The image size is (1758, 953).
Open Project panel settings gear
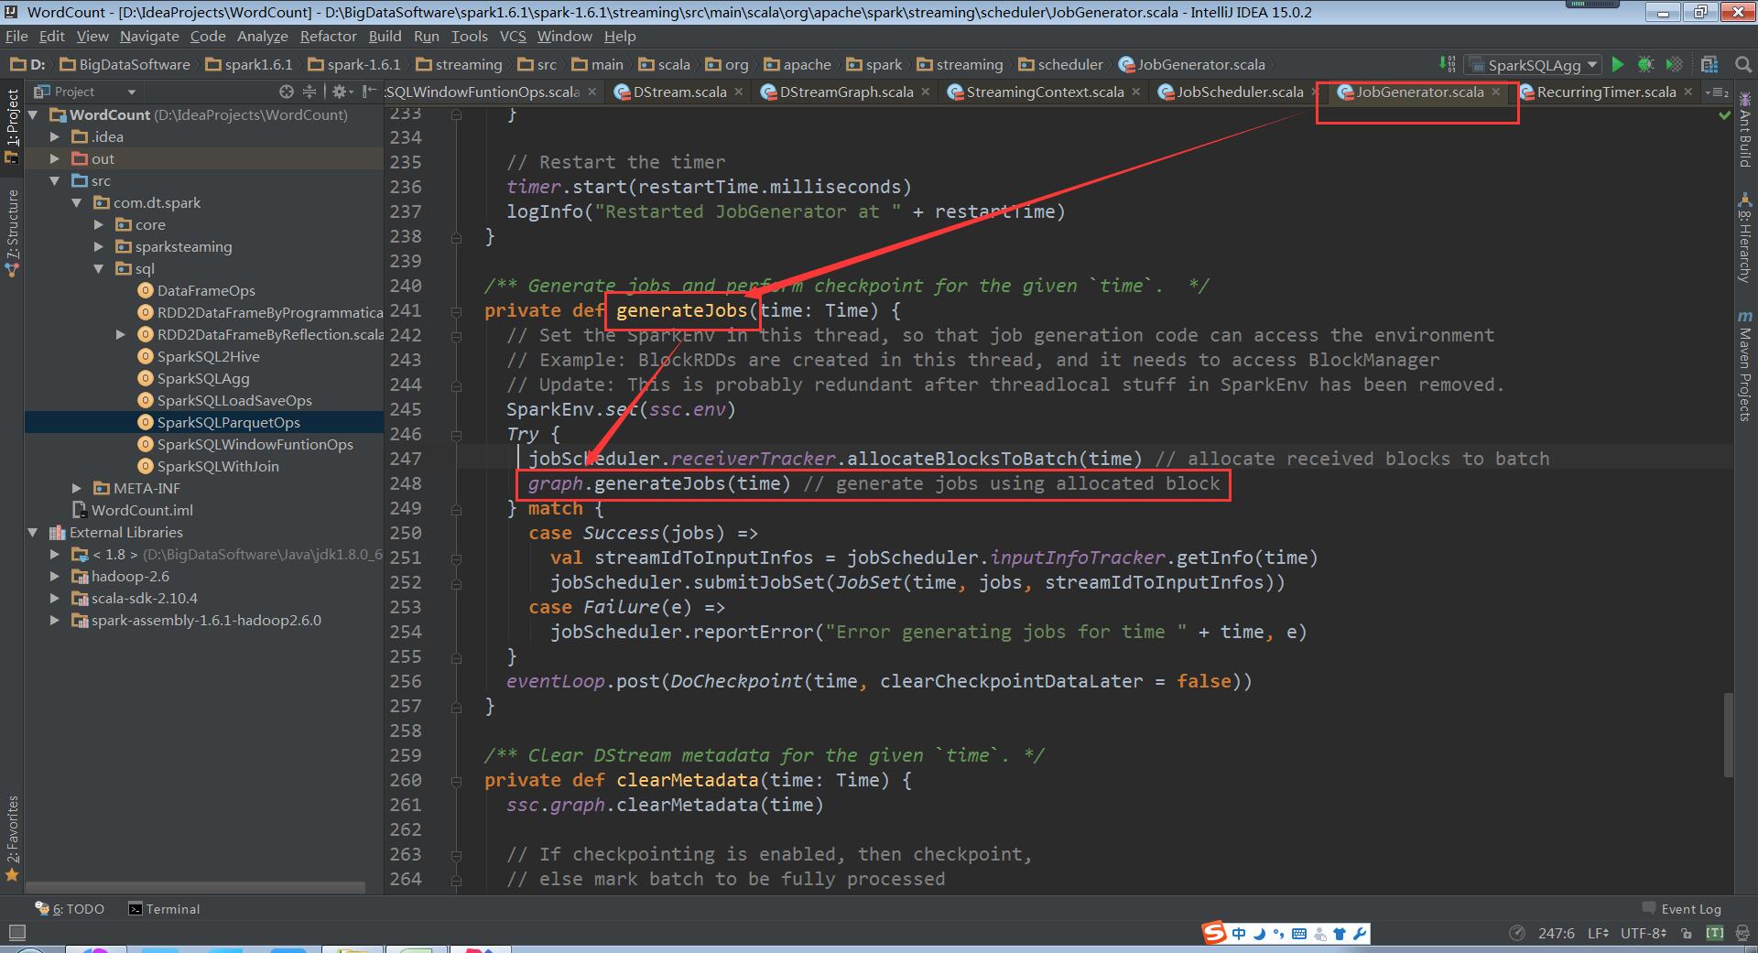[x=341, y=92]
